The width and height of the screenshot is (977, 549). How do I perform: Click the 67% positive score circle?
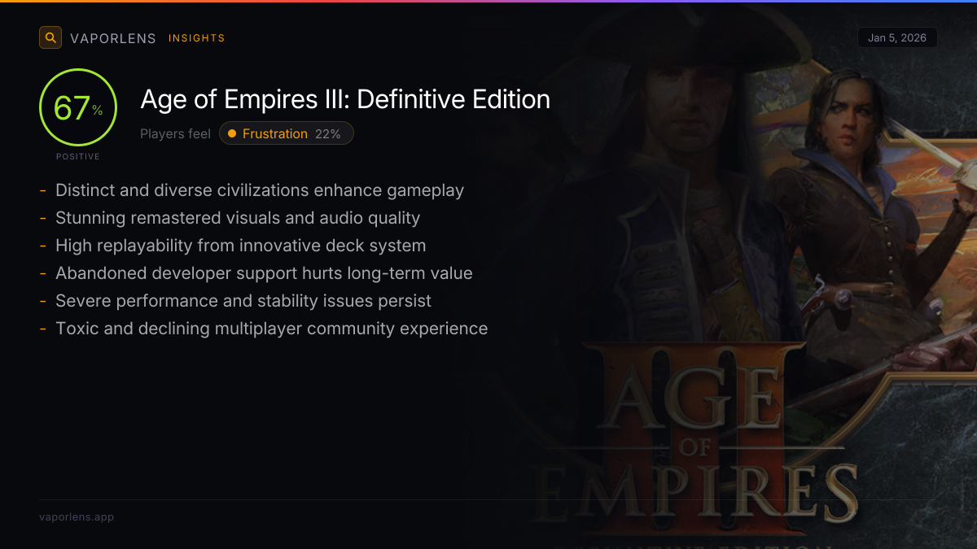pos(78,107)
